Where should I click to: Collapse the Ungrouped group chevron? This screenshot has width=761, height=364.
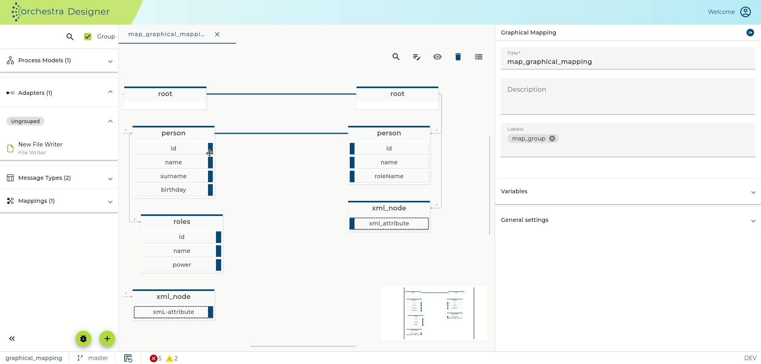(110, 121)
